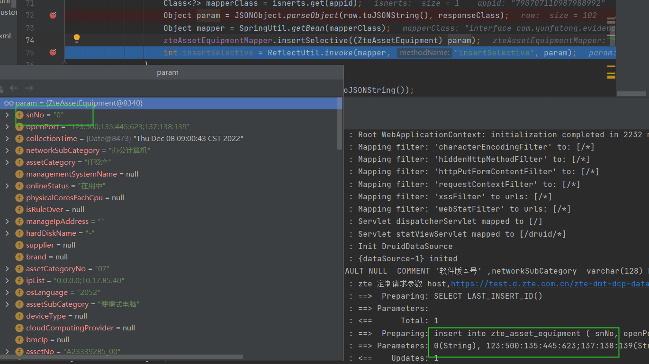
Task: Expand the openPort field node
Action: pyautogui.click(x=7, y=127)
